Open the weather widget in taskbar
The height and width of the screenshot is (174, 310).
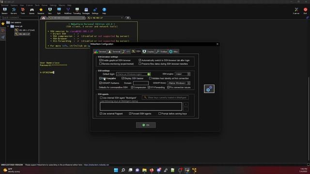(12, 170)
